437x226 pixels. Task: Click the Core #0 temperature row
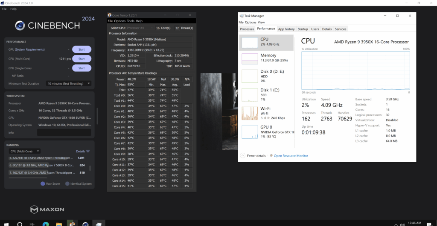tap(151, 106)
